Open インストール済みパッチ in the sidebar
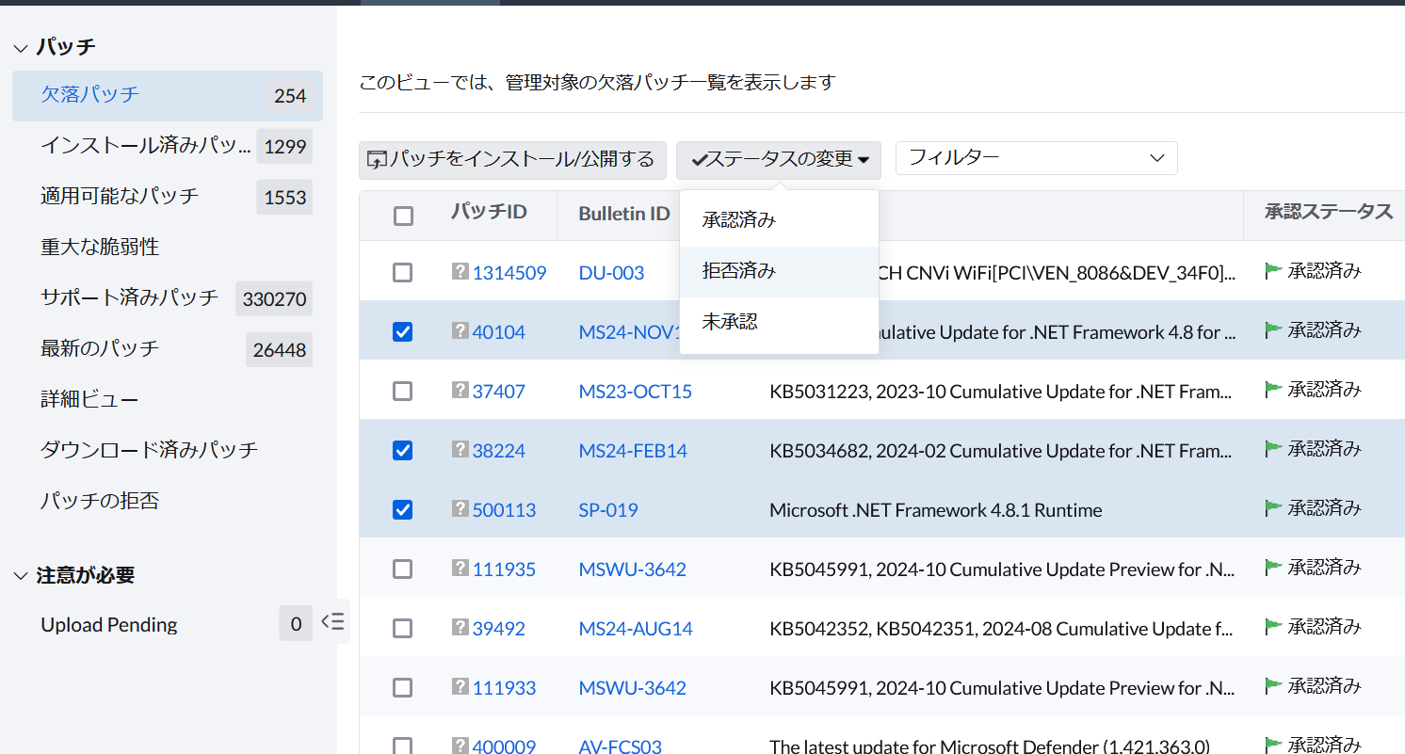The width and height of the screenshot is (1405, 754). click(146, 146)
